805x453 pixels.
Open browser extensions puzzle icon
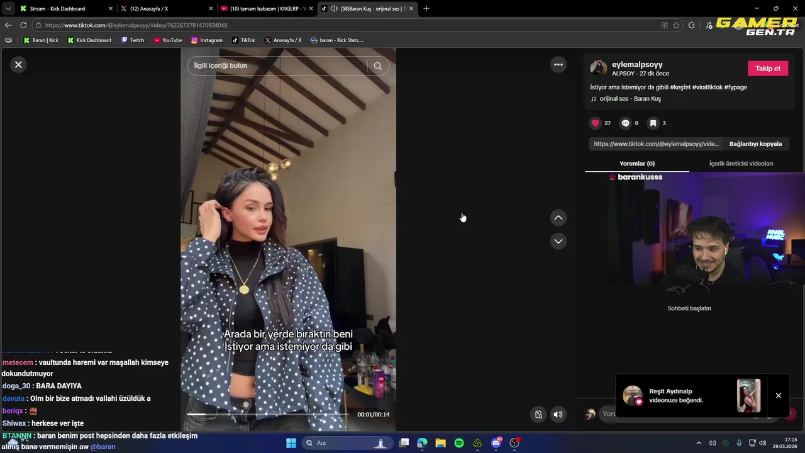691,25
